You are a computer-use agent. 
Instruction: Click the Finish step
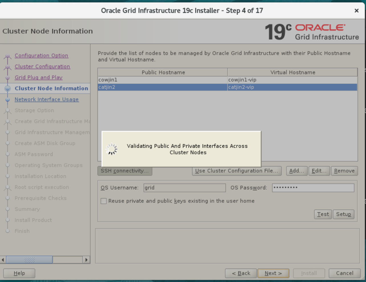[x=22, y=231]
